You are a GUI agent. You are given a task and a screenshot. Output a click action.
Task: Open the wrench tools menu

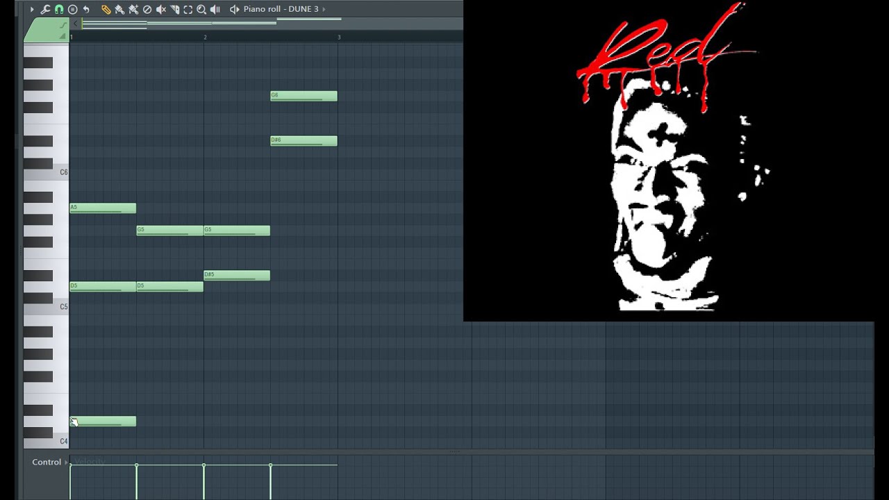(45, 9)
